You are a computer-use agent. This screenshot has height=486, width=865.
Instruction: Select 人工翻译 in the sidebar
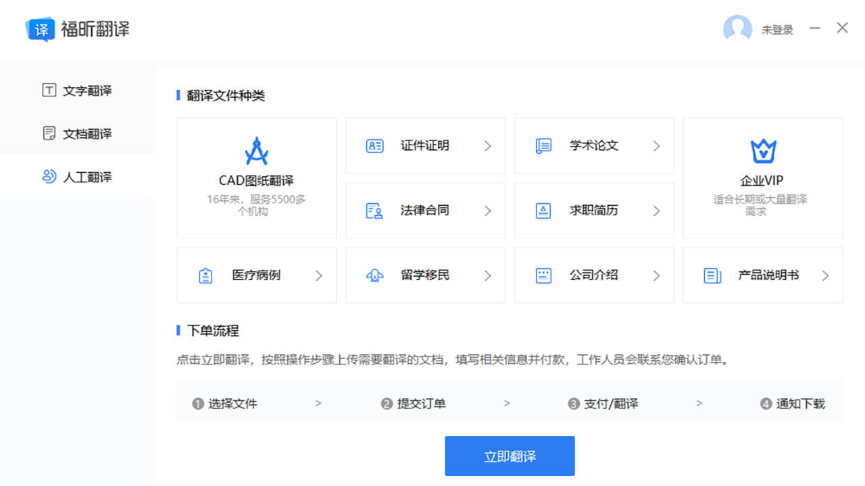click(77, 177)
